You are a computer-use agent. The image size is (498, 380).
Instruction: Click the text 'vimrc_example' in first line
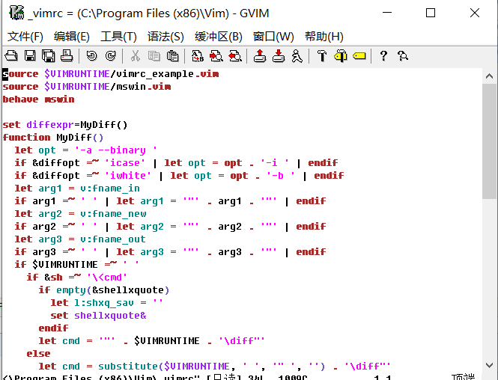coord(155,74)
